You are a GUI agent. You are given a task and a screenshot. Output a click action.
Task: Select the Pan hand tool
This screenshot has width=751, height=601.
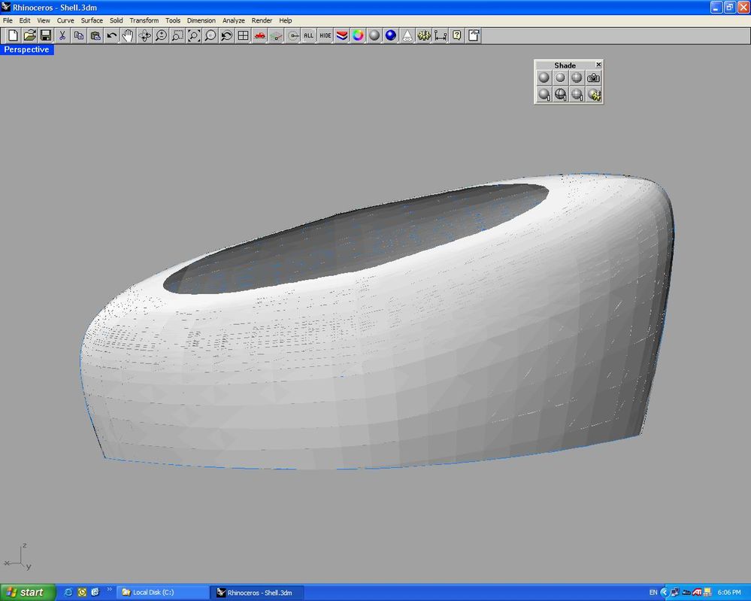click(x=128, y=35)
